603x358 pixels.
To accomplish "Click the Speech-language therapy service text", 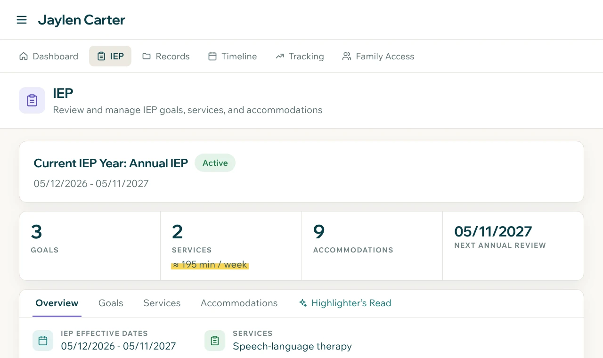I will pyautogui.click(x=292, y=346).
